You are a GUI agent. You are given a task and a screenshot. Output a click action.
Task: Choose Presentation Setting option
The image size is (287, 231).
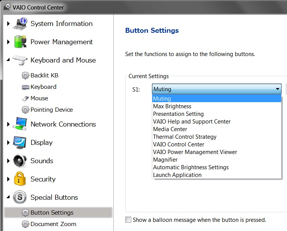tap(217, 114)
